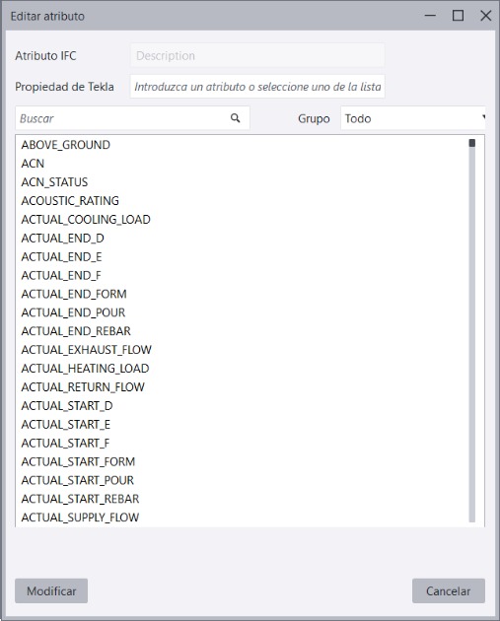Open the Grupo dropdown showing Todo
The height and width of the screenshot is (621, 500).
(413, 118)
